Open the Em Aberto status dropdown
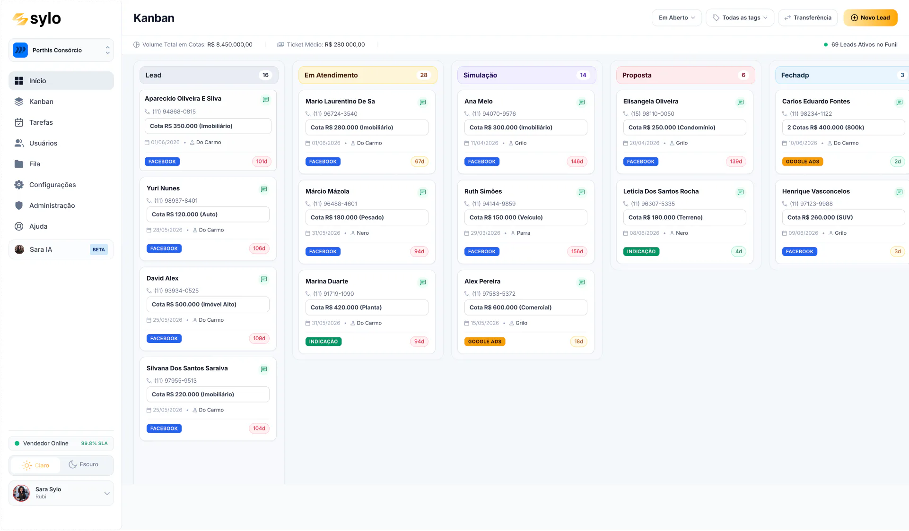This screenshot has width=909, height=531. pyautogui.click(x=676, y=17)
